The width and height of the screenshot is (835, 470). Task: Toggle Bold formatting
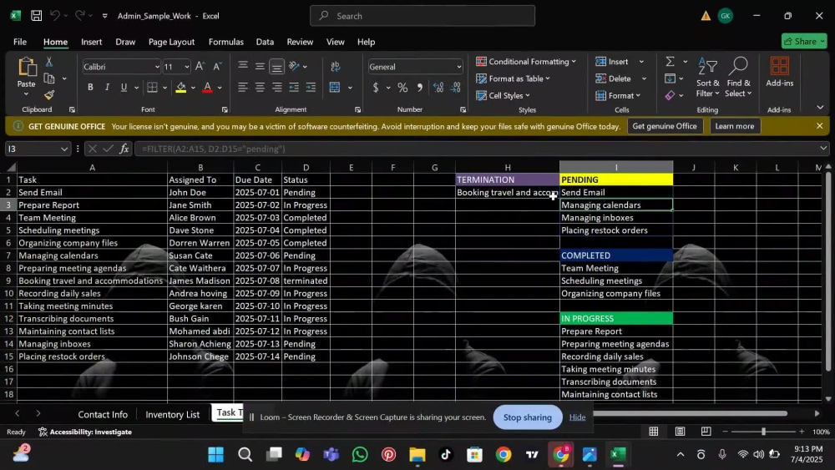[90, 88]
